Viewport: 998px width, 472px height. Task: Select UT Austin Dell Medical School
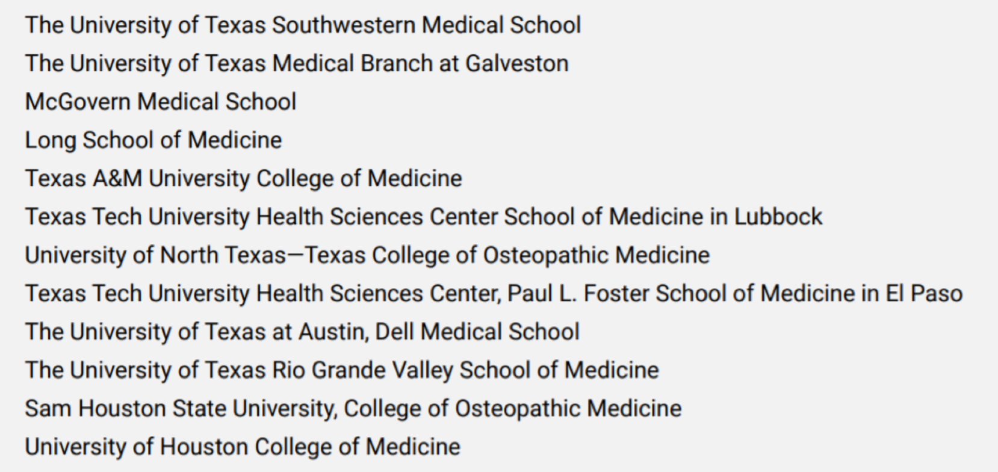pyautogui.click(x=302, y=332)
